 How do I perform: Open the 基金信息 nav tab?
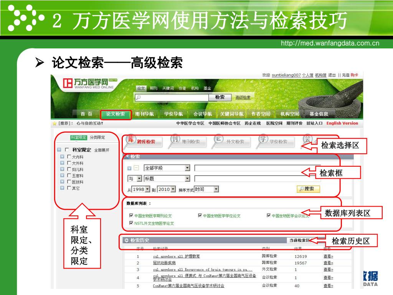(x=319, y=114)
